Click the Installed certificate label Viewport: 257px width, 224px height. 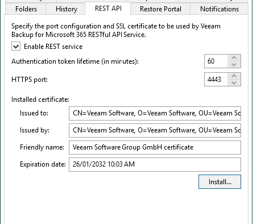[40, 99]
